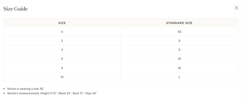This screenshot has height=103, width=244.
Task: Click size 2 in the table
Action: click(62, 41)
